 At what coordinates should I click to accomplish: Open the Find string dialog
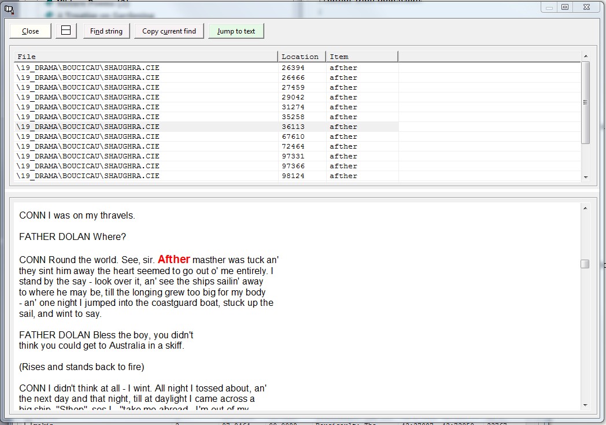click(106, 31)
